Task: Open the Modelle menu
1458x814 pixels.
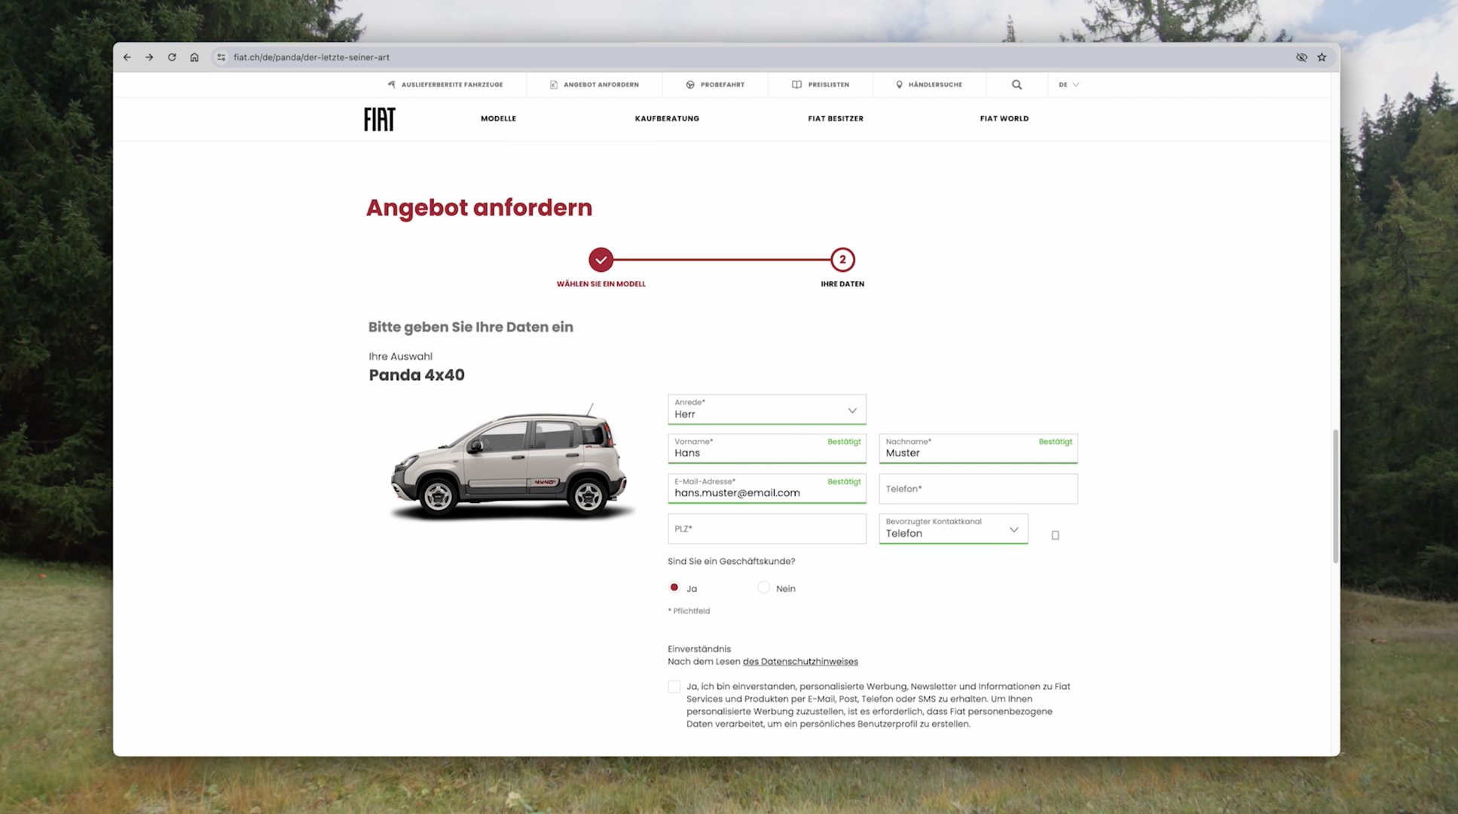Action: pos(498,118)
